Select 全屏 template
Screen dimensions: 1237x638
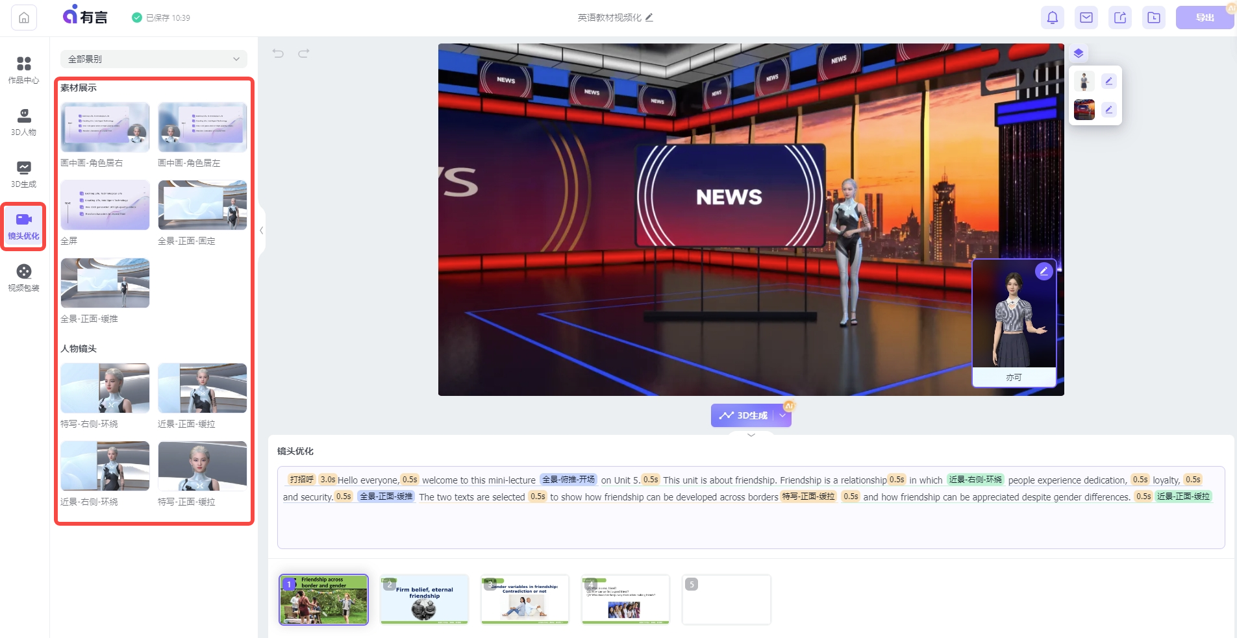point(105,205)
